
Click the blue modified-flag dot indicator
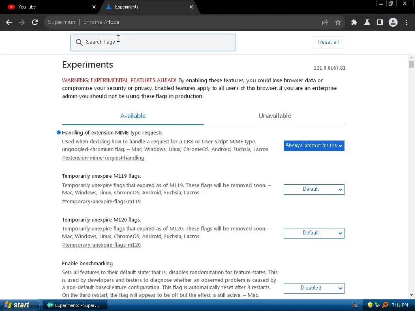59,132
